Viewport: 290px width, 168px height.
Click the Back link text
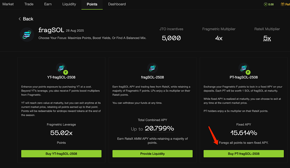point(28,19)
